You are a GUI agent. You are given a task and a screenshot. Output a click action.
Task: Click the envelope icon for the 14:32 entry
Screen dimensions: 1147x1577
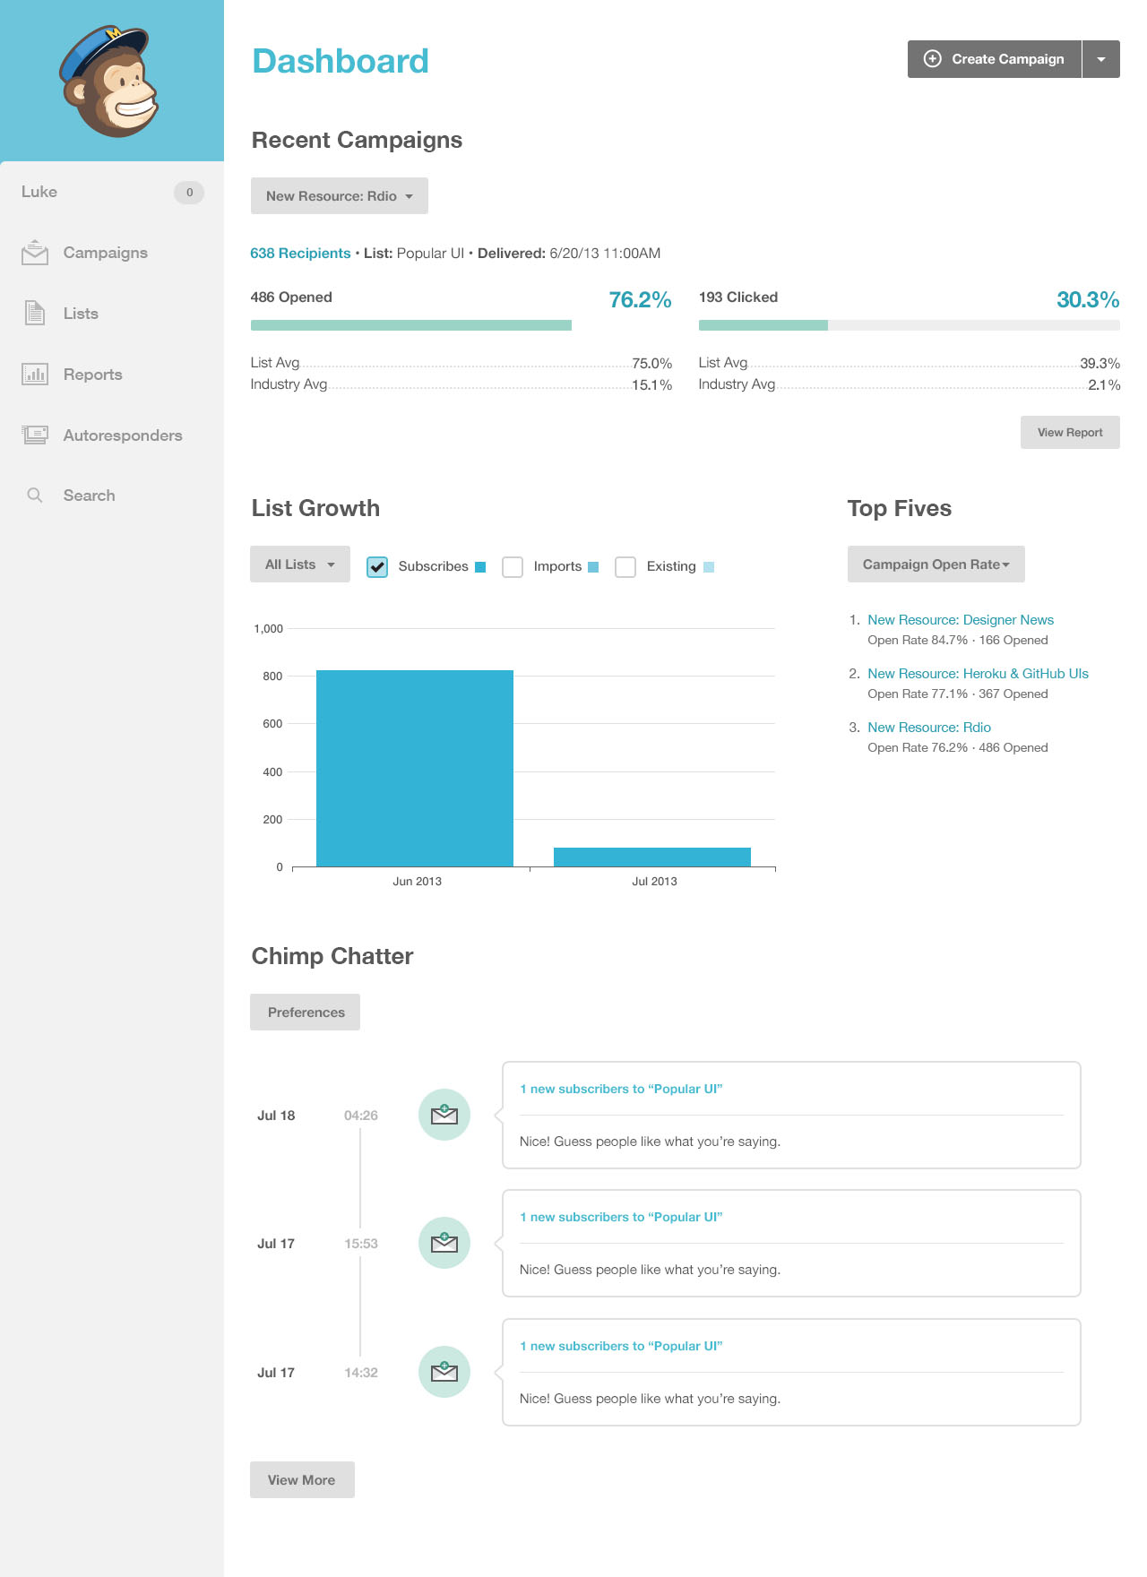tap(444, 1372)
